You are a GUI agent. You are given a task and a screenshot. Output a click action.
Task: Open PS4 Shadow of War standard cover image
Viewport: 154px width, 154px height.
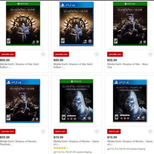23,101
